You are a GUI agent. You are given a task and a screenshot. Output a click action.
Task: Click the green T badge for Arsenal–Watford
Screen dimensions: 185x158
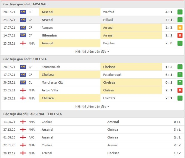pyautogui.click(x=180, y=12)
